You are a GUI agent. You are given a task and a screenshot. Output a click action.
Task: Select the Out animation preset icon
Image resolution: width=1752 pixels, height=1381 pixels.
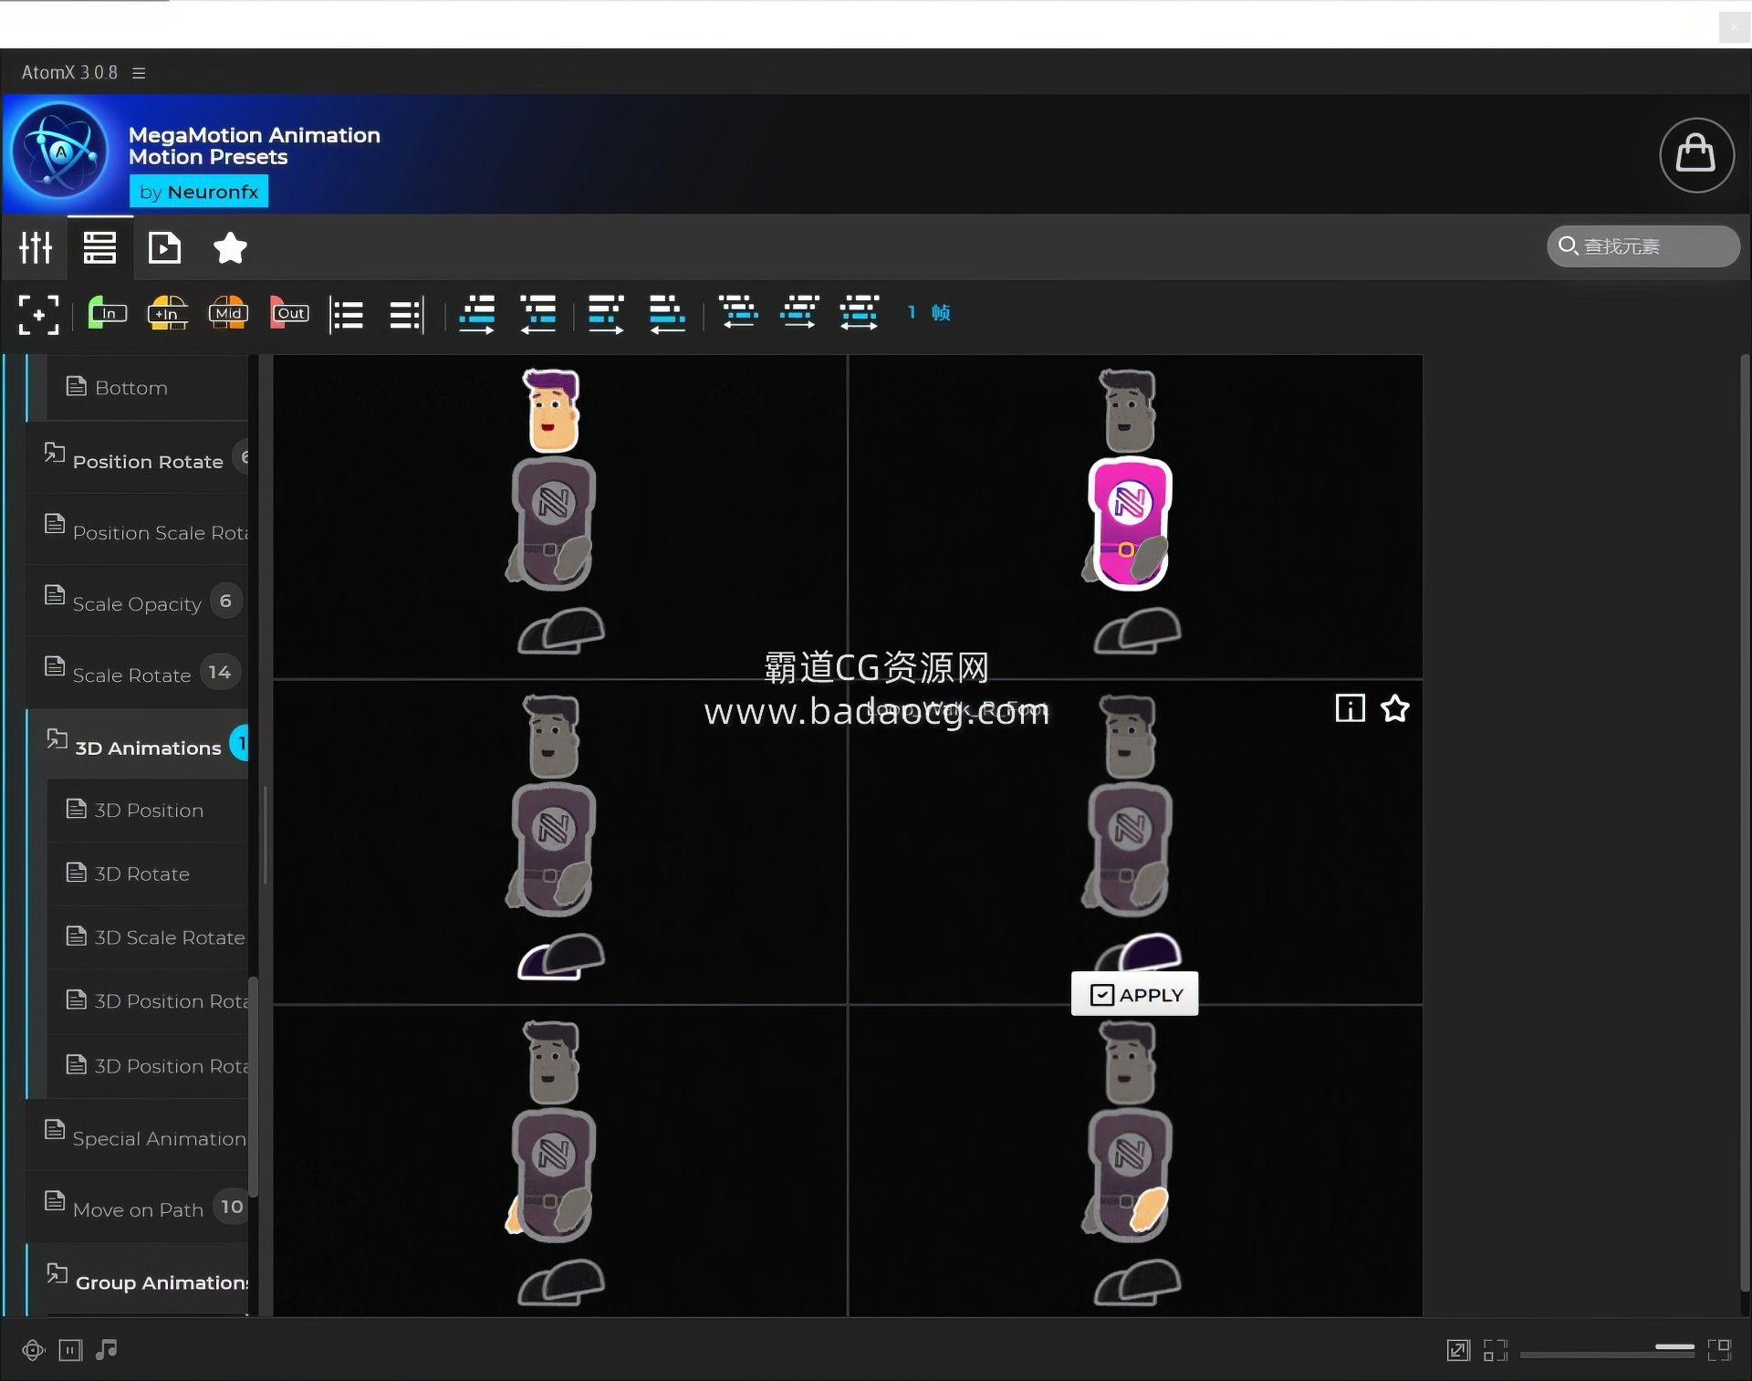click(289, 313)
